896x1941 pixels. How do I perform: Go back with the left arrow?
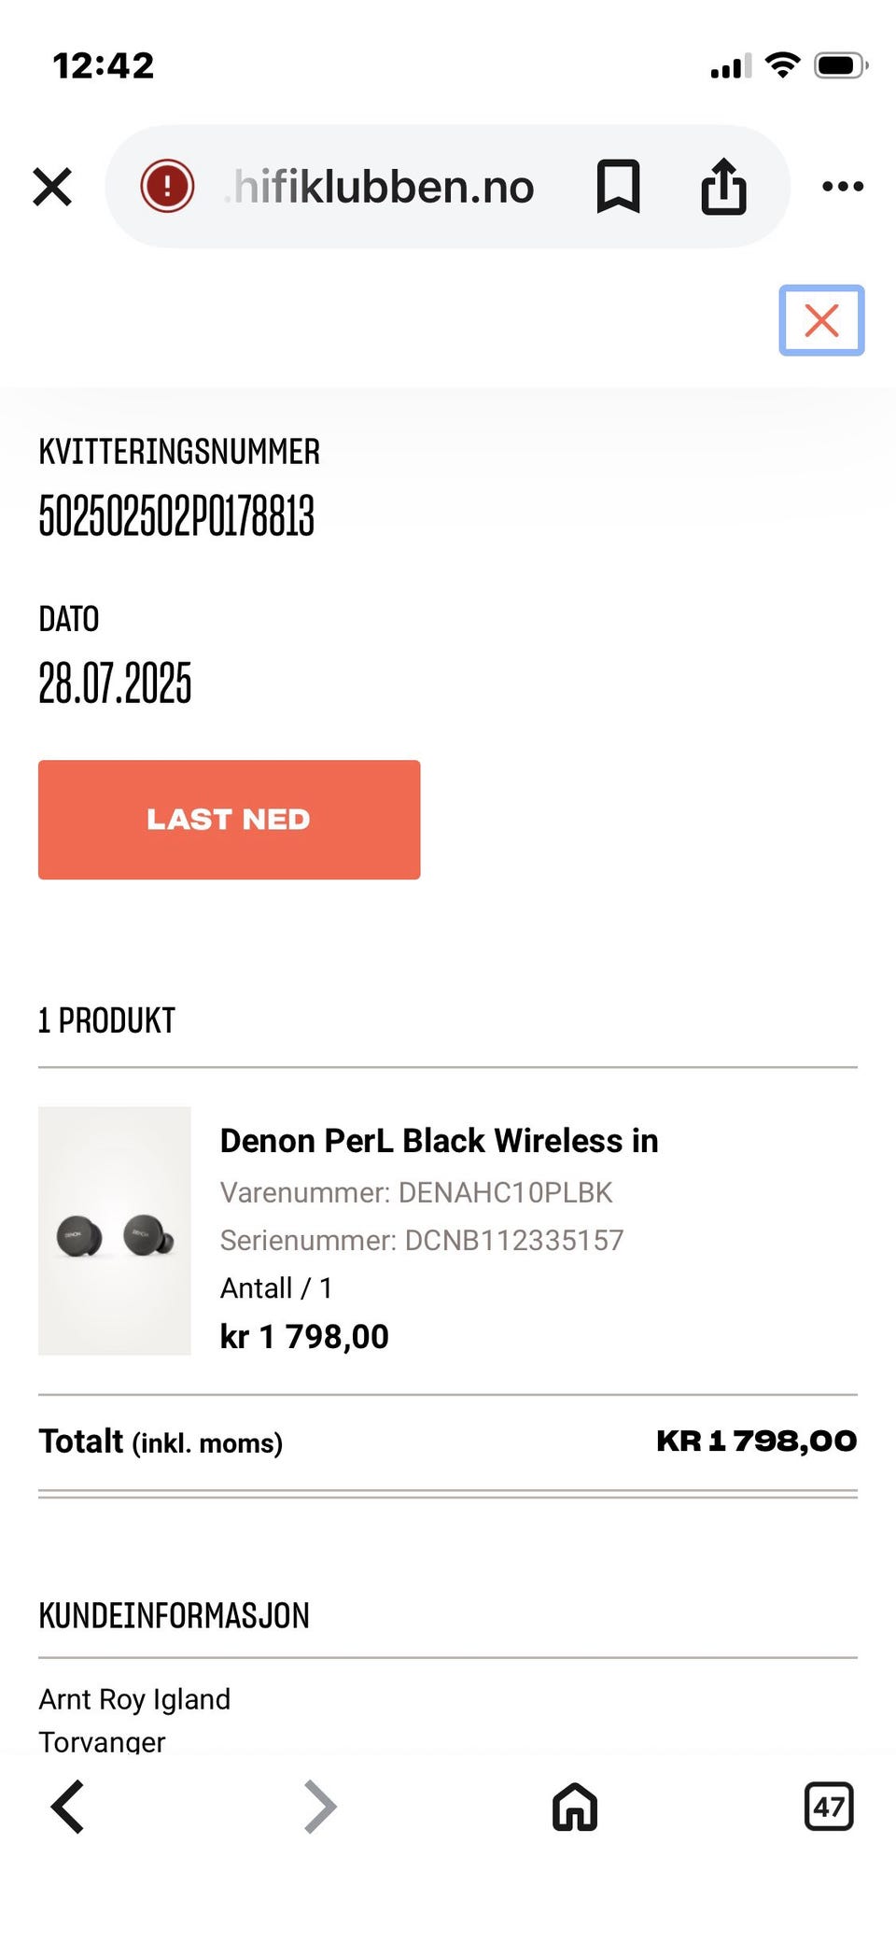tap(67, 1806)
